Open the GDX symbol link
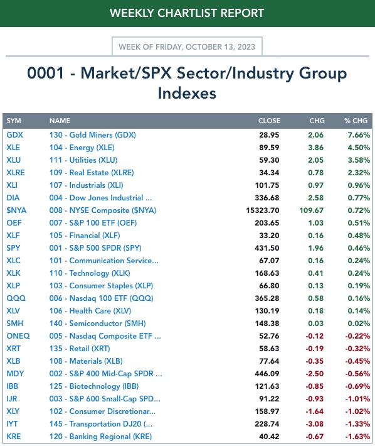 15,135
